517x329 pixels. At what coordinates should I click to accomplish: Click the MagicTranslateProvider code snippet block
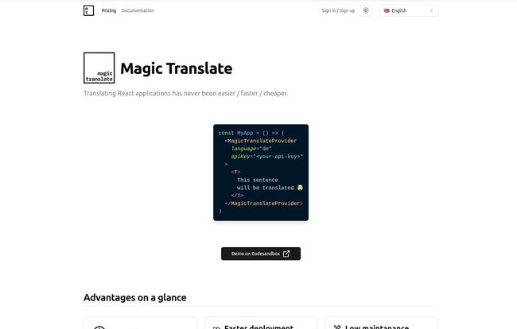[x=261, y=172]
